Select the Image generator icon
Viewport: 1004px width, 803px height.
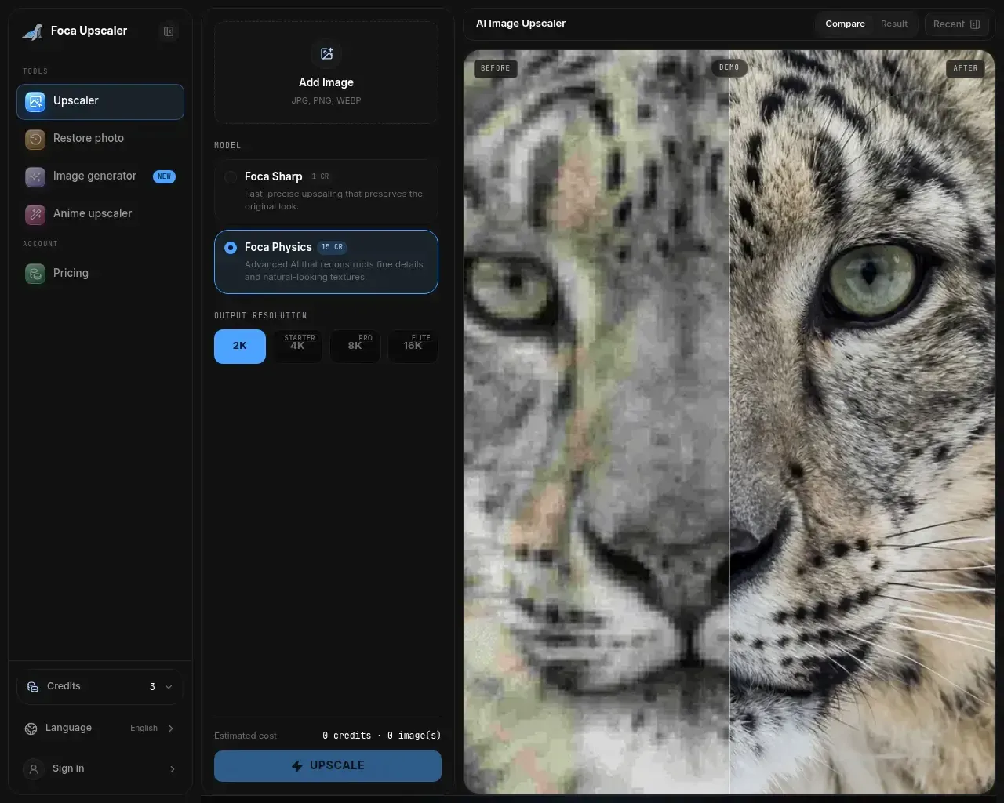click(x=35, y=176)
